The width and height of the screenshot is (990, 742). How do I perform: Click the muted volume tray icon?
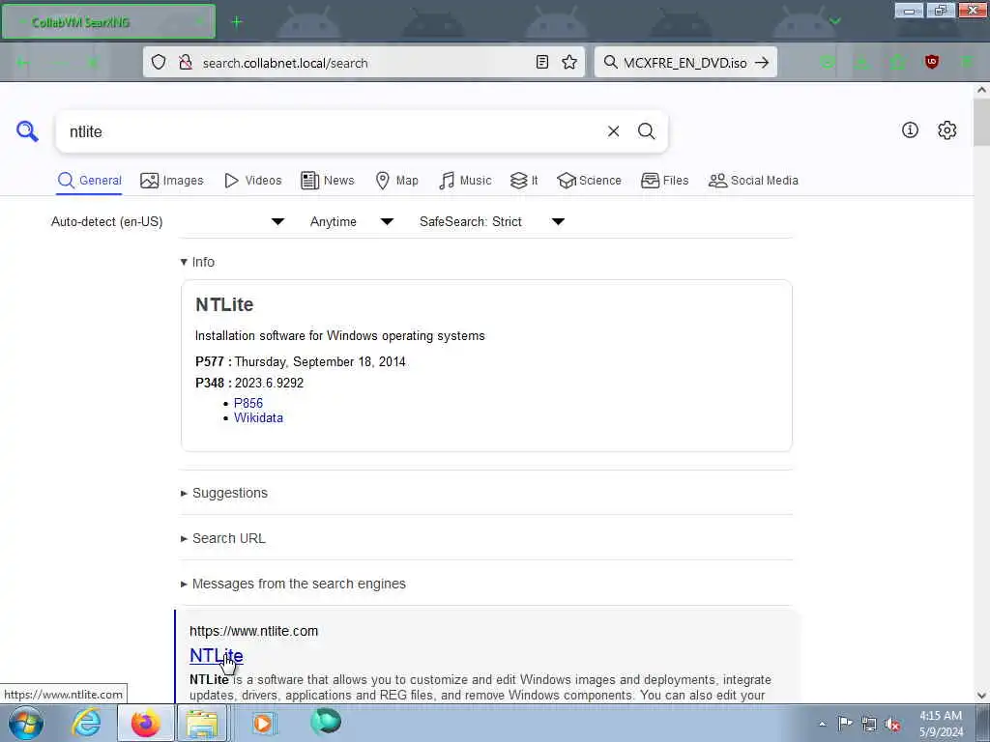892,725
